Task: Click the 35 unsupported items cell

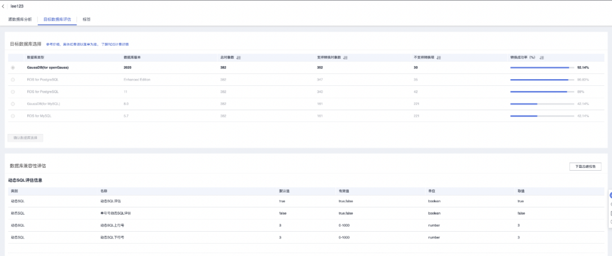Action: [416, 80]
